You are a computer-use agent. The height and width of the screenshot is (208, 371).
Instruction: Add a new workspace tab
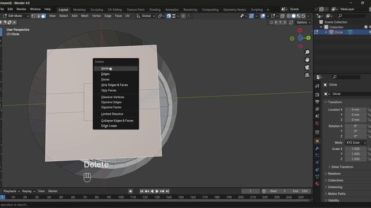click(x=268, y=10)
